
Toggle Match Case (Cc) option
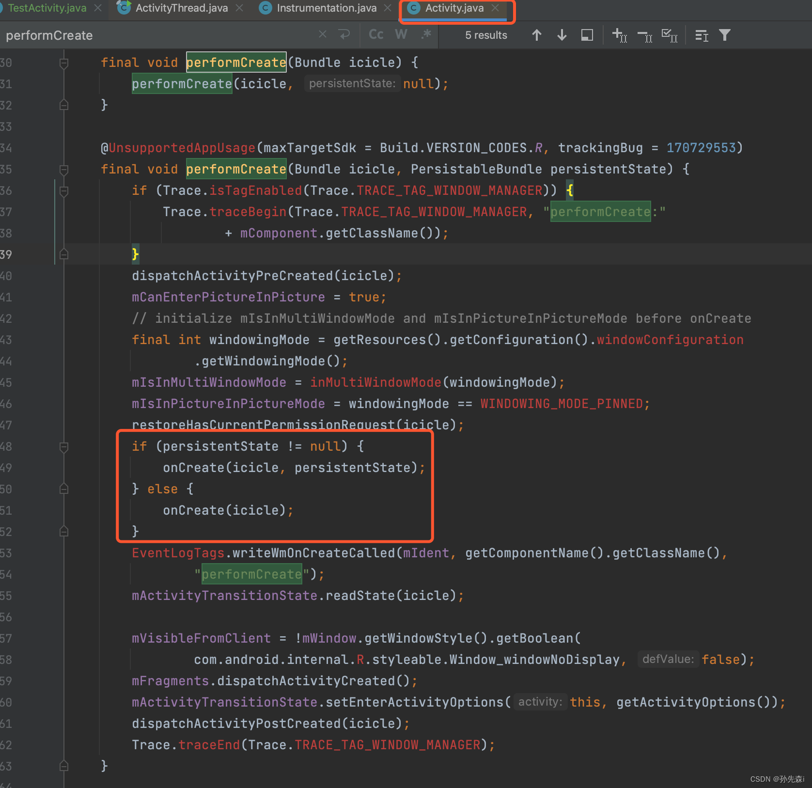(x=376, y=35)
